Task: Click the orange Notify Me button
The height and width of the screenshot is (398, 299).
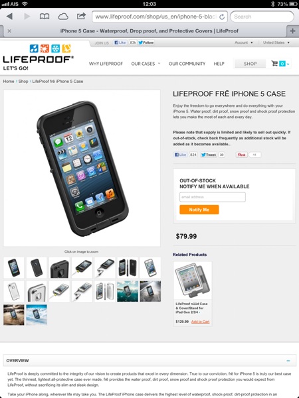Action: coord(199,210)
